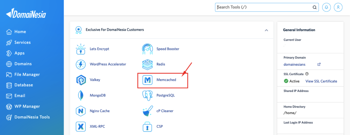The width and height of the screenshot is (350, 135).
Task: Click the CSP lock icon
Action: point(147,126)
